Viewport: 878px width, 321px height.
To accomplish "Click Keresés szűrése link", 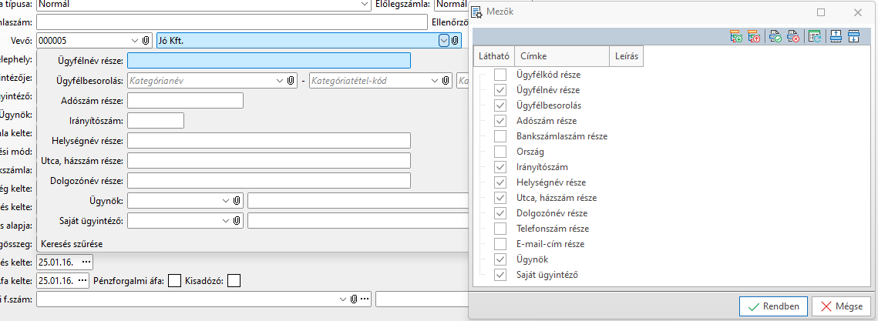I will 72,244.
